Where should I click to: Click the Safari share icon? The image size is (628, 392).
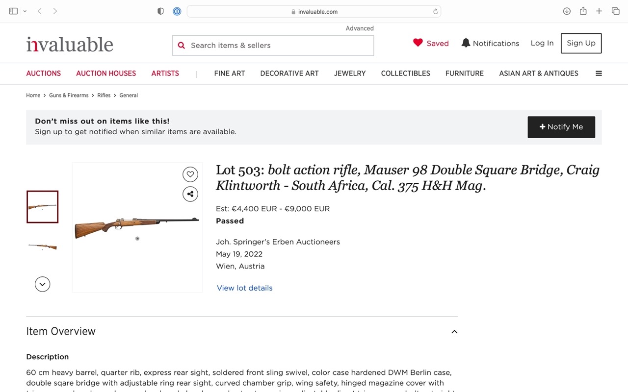[583, 11]
